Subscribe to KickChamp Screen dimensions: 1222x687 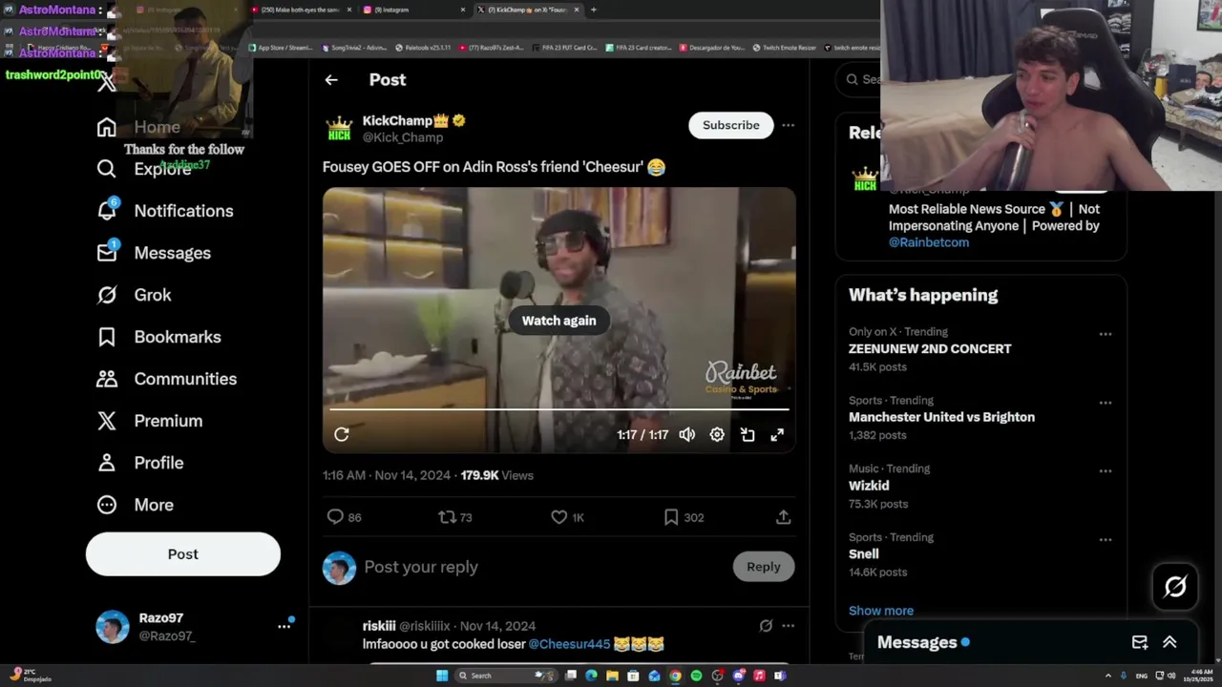pos(731,125)
